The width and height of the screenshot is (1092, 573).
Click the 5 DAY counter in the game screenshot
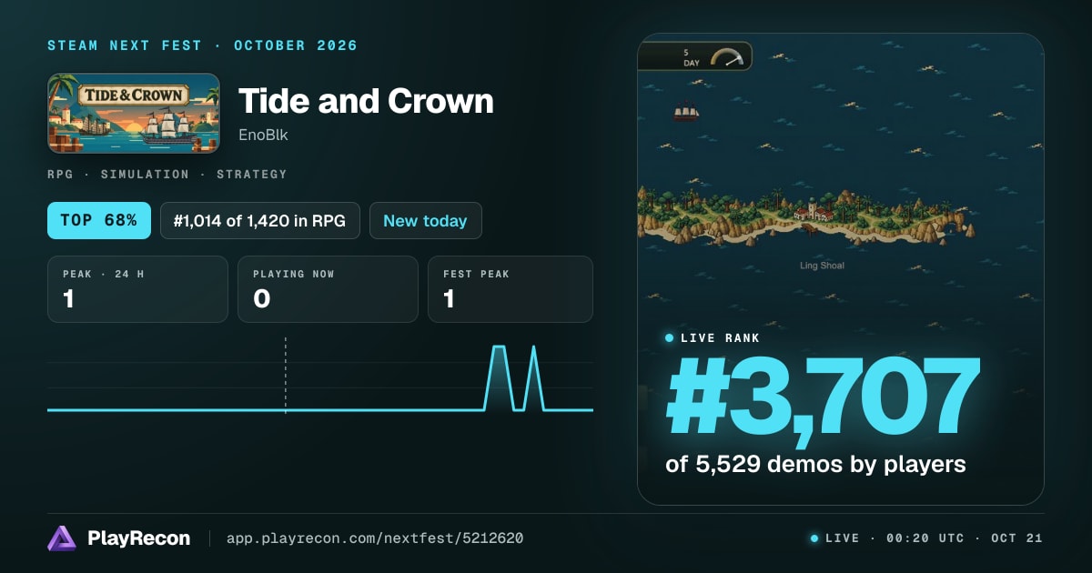coord(692,56)
